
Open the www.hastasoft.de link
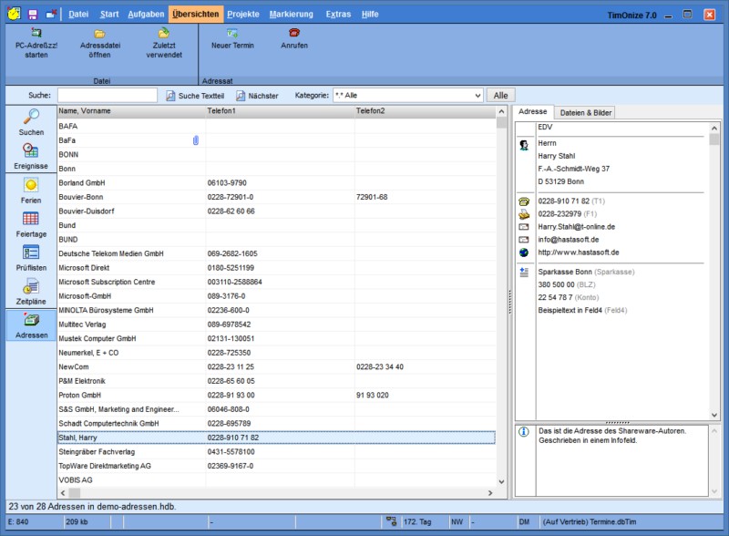pos(579,253)
